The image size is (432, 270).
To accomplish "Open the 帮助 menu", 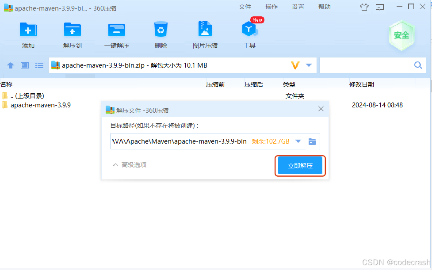I will (x=324, y=7).
